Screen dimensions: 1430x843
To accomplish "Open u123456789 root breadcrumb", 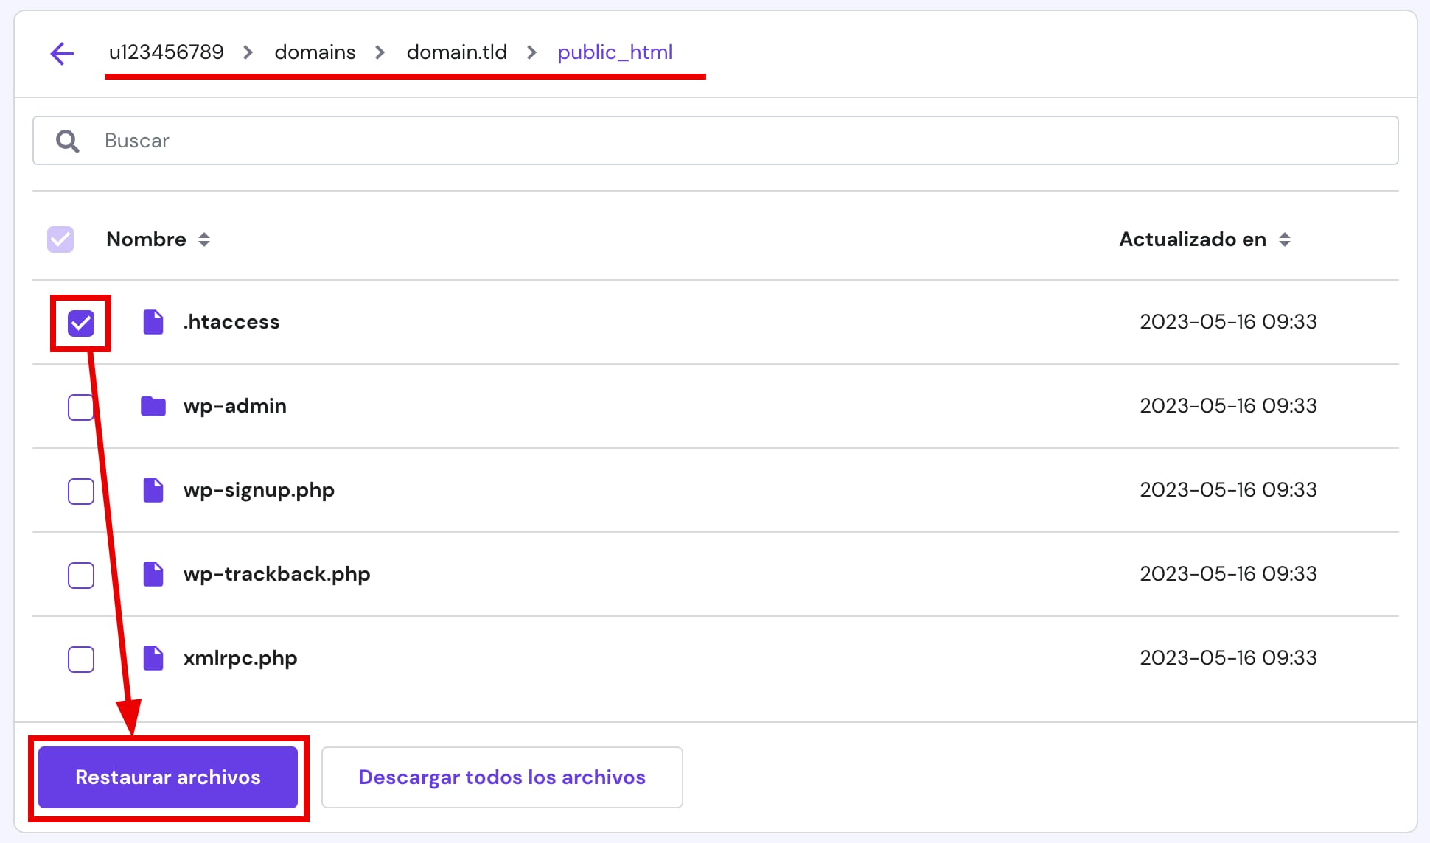I will tap(166, 52).
